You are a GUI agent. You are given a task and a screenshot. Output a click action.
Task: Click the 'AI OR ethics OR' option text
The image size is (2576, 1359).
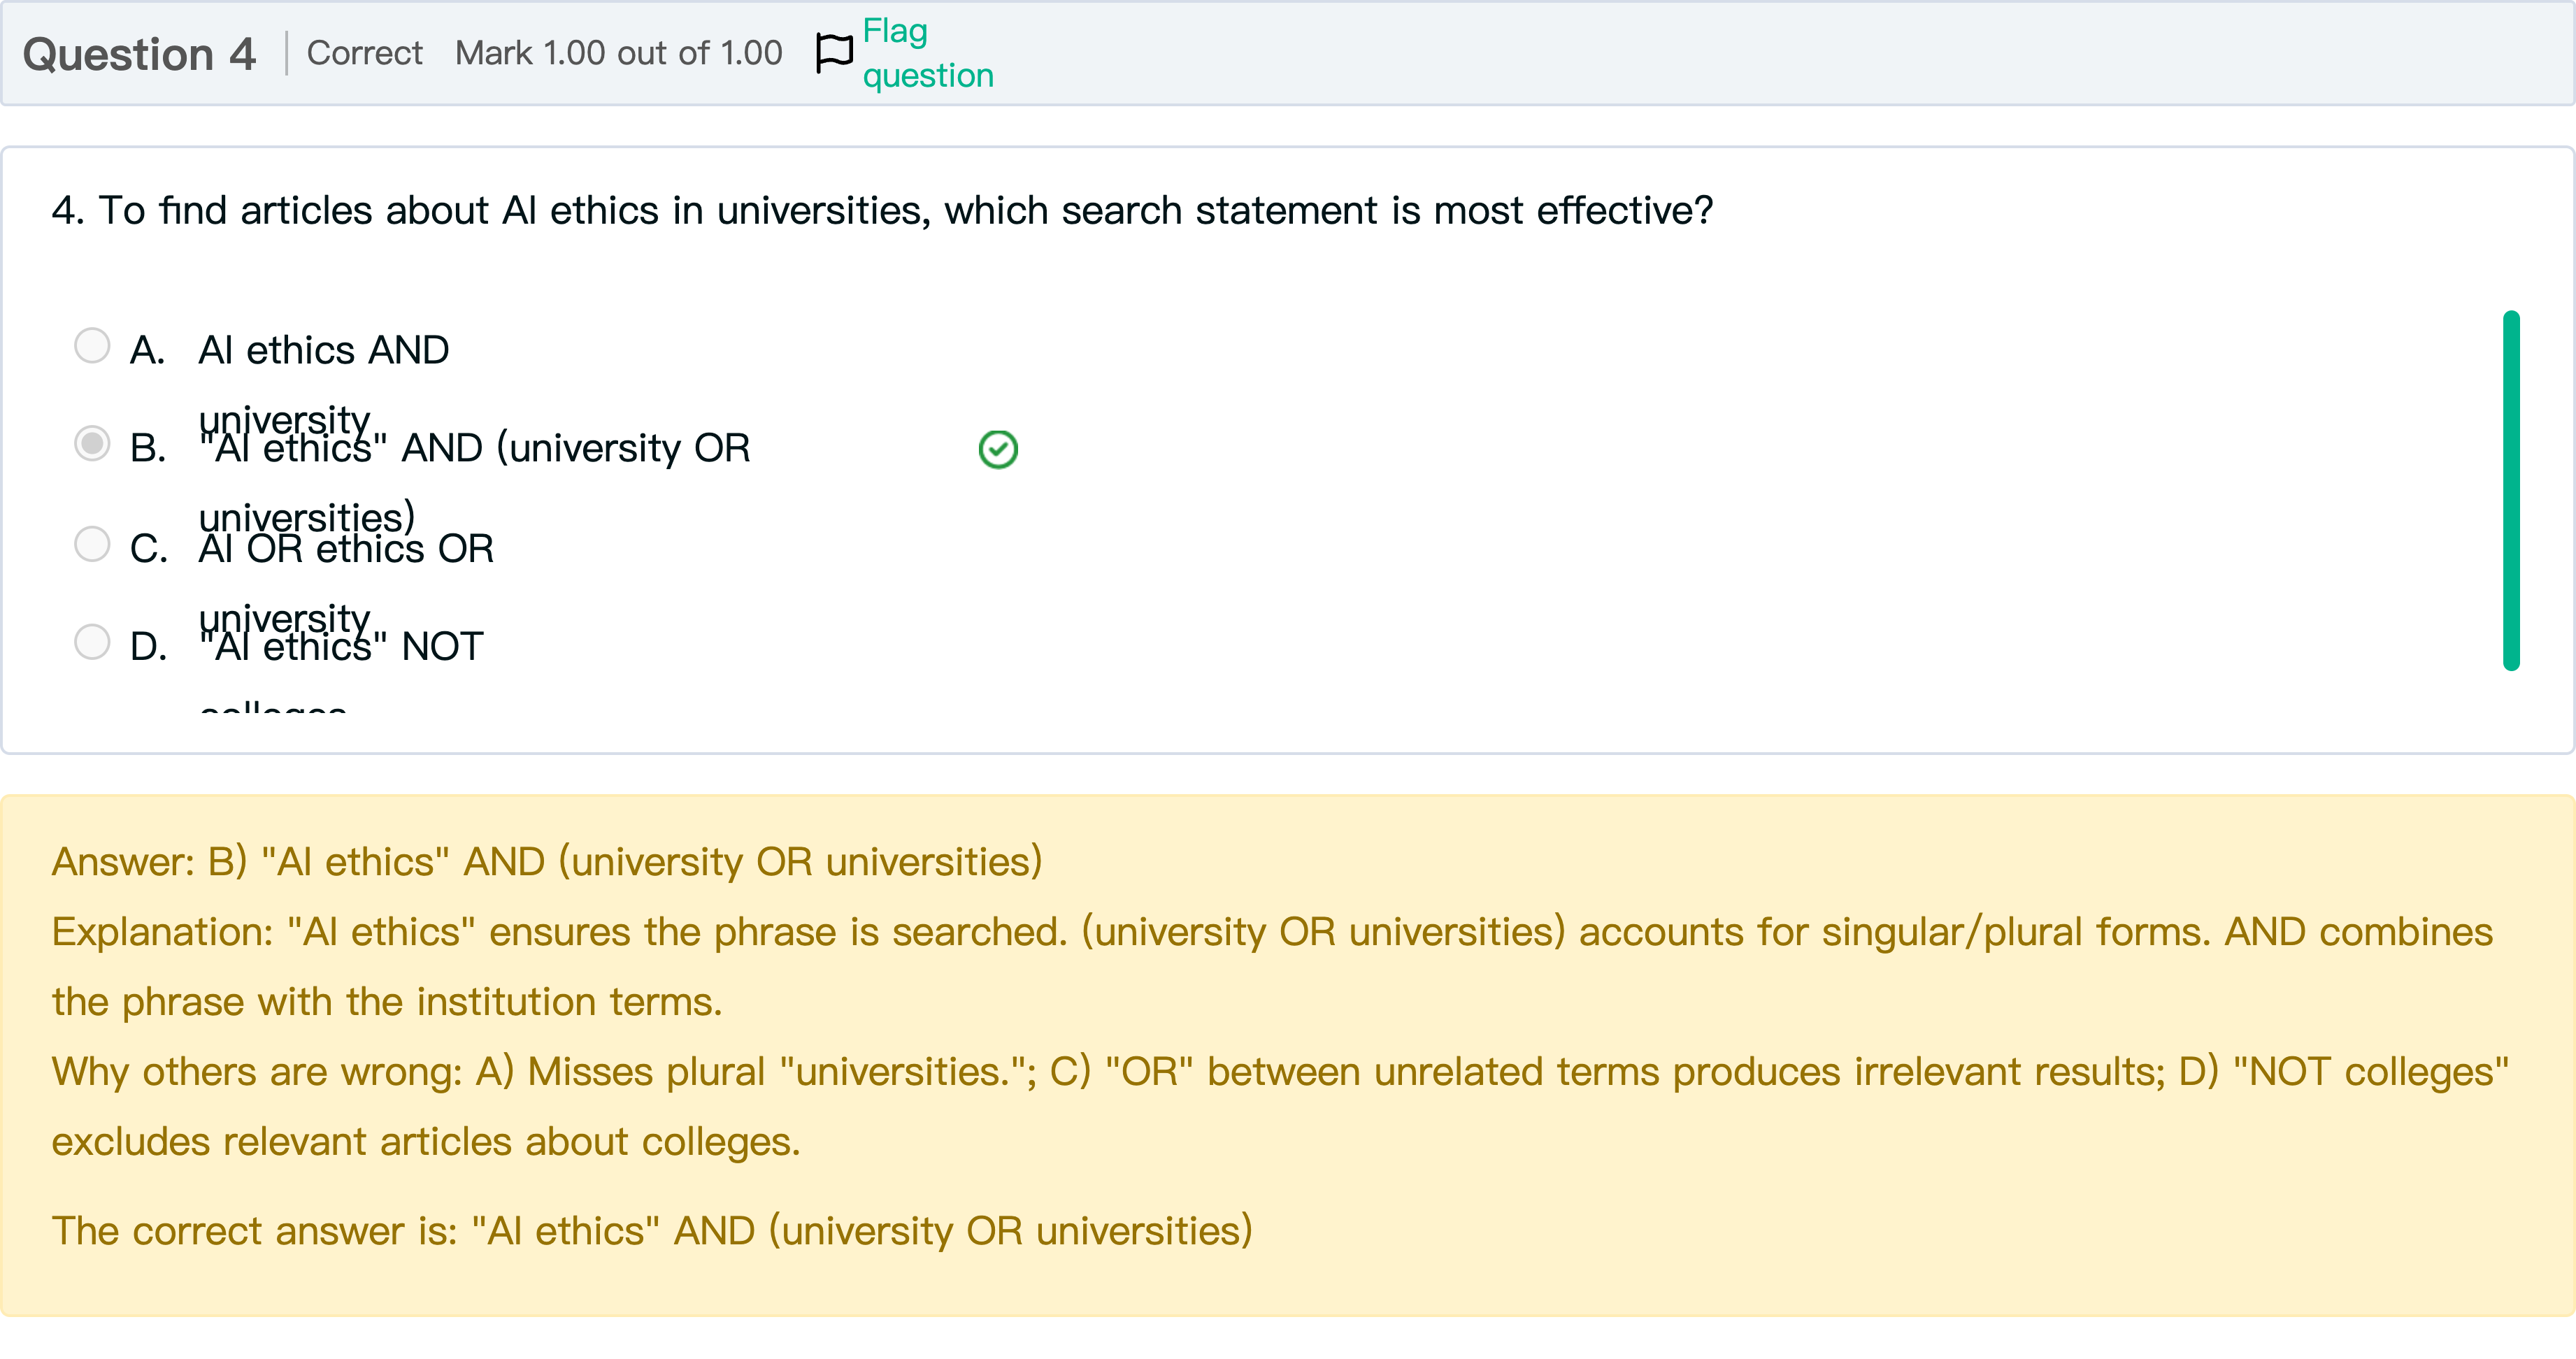coord(345,549)
